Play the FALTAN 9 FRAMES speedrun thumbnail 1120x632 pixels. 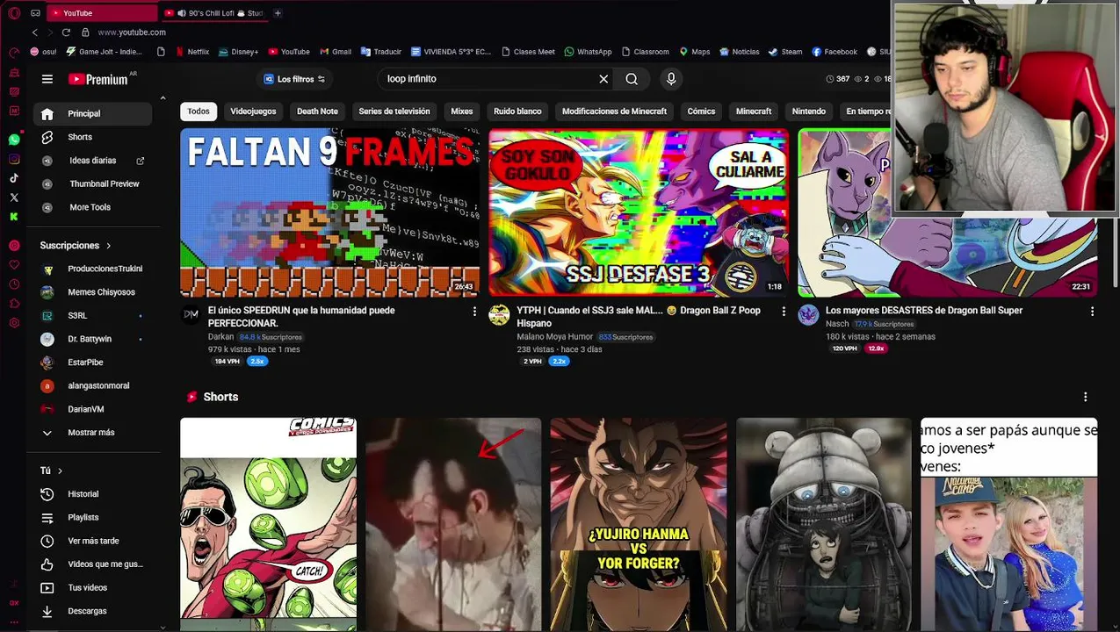329,212
